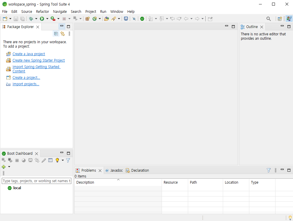Screen dimensions: 293x221
Task: Click the Import projects... link
Action: click(26, 84)
